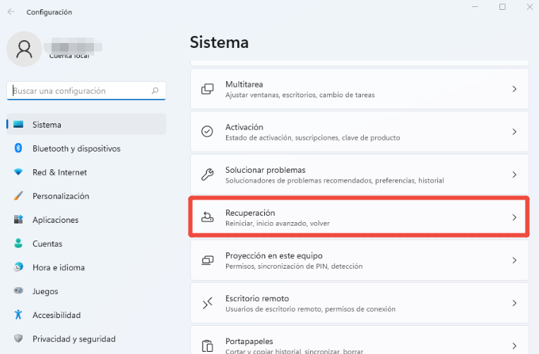Click the Portapapeles clipboard icon
This screenshot has width=539, height=354.
[x=207, y=346]
